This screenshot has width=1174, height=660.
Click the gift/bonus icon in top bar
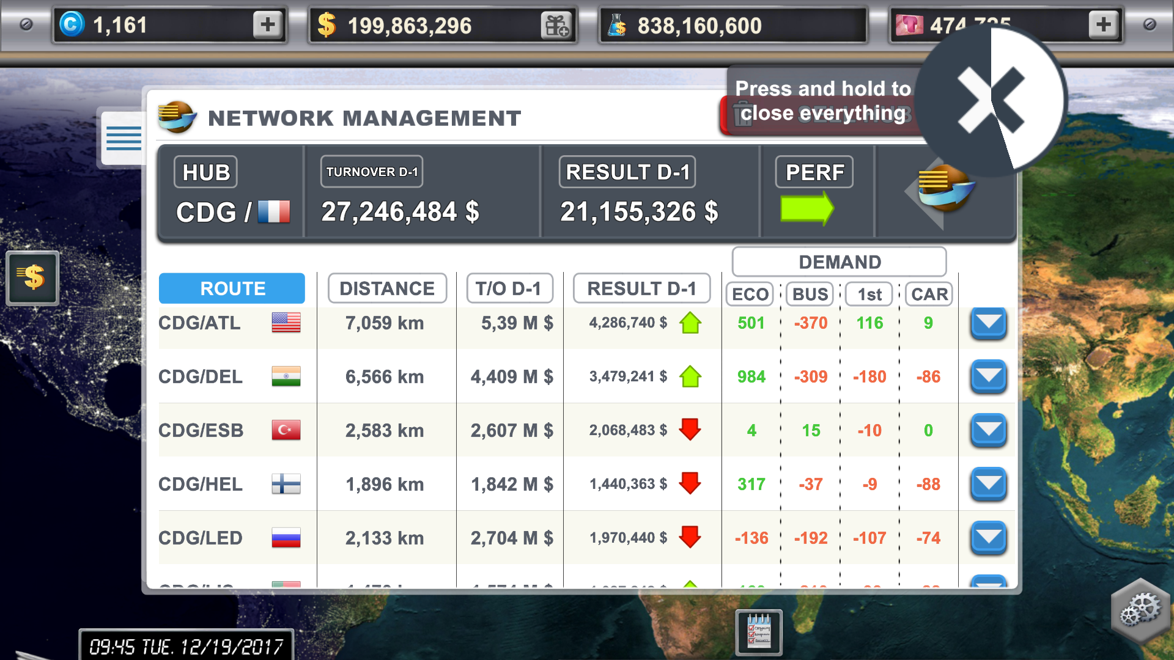pos(555,24)
